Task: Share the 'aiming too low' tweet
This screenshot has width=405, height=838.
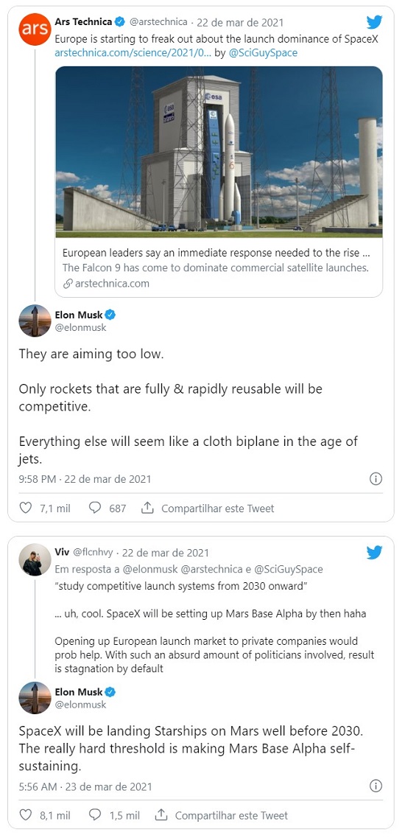Action: (x=208, y=509)
